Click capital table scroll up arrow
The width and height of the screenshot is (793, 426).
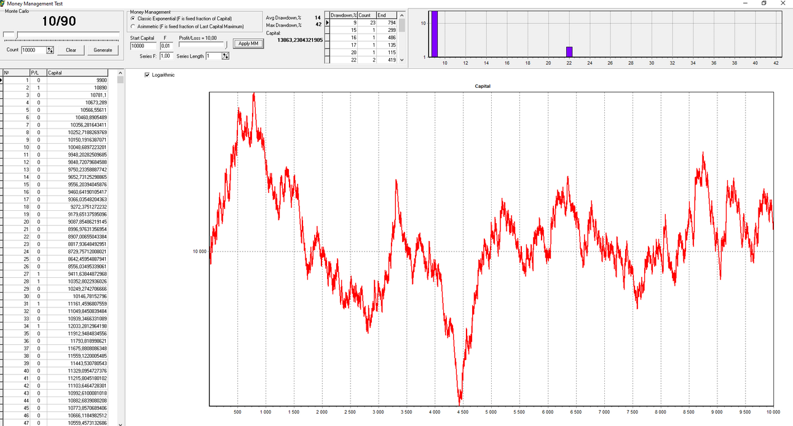point(120,73)
